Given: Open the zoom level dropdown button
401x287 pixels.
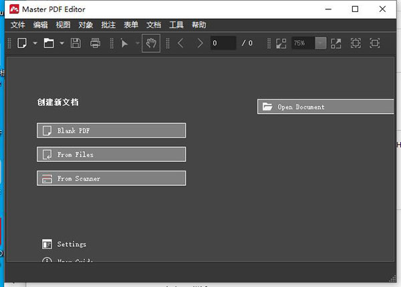Looking at the screenshot, I should [x=320, y=43].
